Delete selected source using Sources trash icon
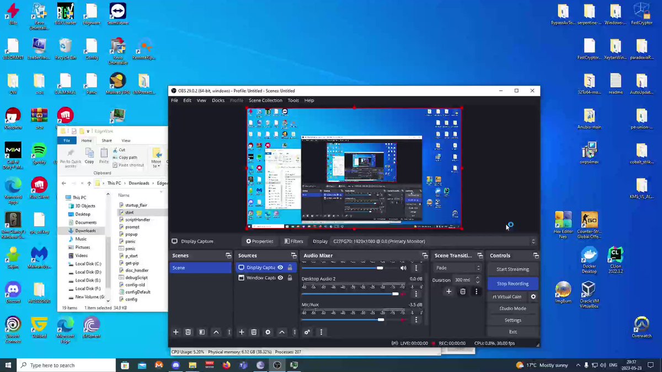Image resolution: width=662 pixels, height=372 pixels. click(254, 332)
